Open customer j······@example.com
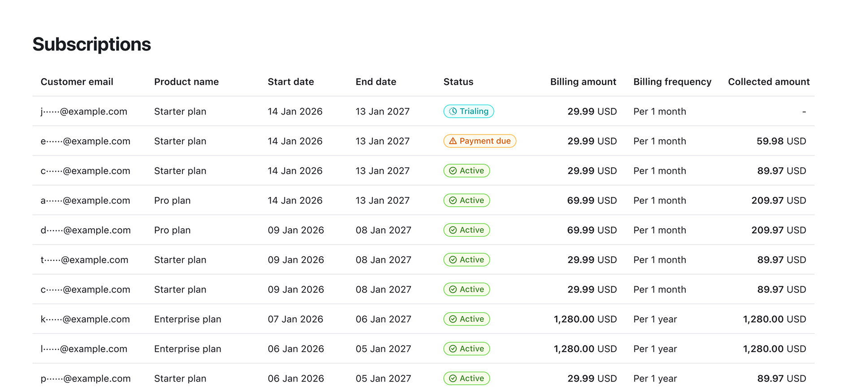The width and height of the screenshot is (847, 390). click(x=84, y=111)
